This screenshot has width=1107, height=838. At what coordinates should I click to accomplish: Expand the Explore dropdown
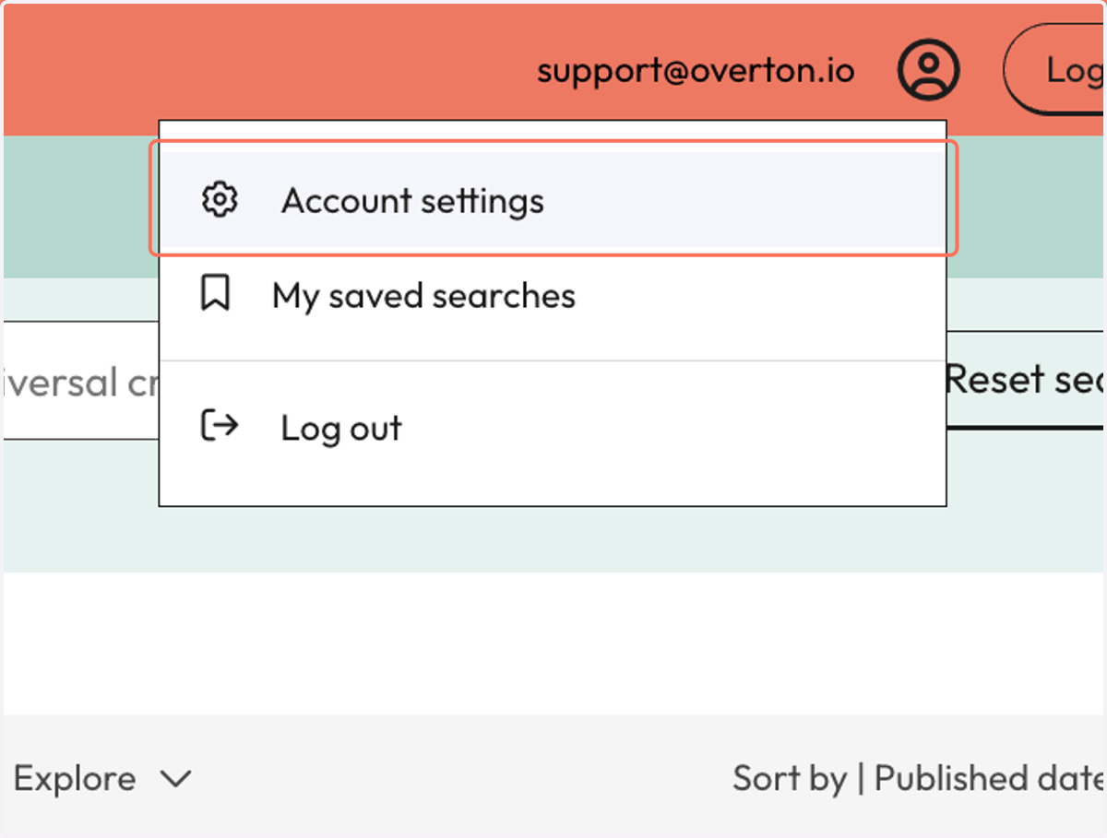point(102,779)
